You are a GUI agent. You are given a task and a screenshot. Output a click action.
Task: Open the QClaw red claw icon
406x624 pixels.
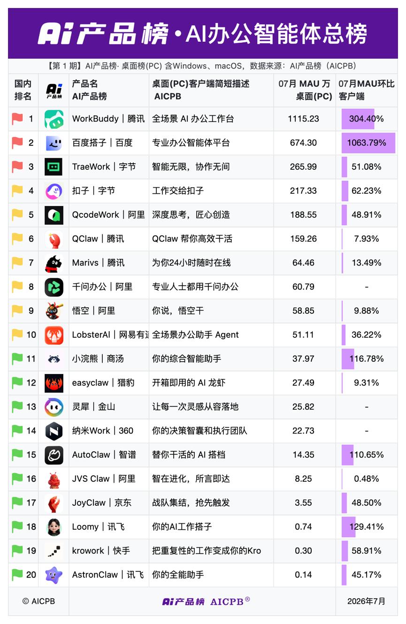pyautogui.click(x=54, y=239)
